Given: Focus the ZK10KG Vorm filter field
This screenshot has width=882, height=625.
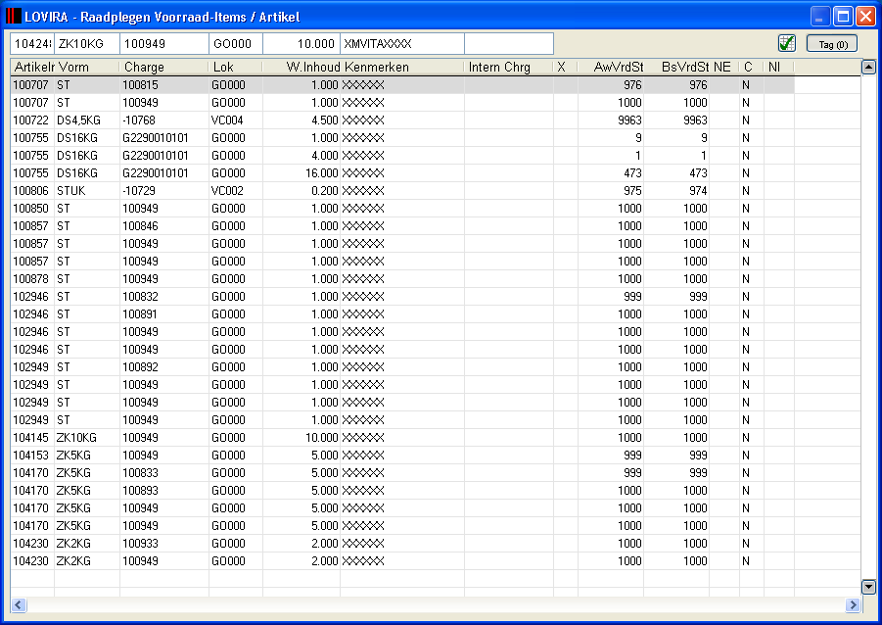Looking at the screenshot, I should pos(86,44).
